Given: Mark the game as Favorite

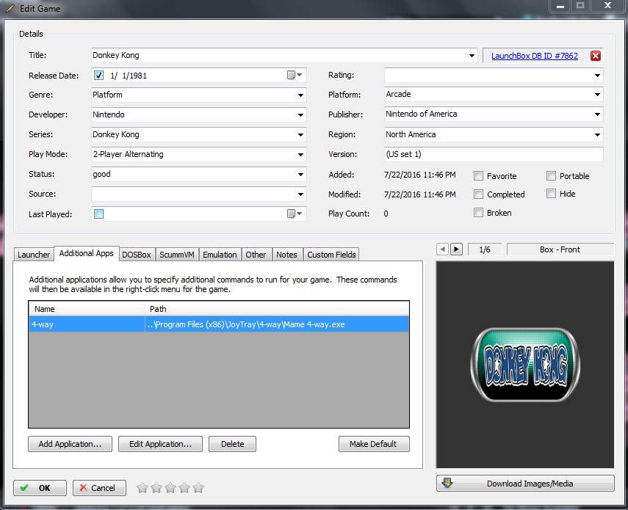Looking at the screenshot, I should 478,176.
